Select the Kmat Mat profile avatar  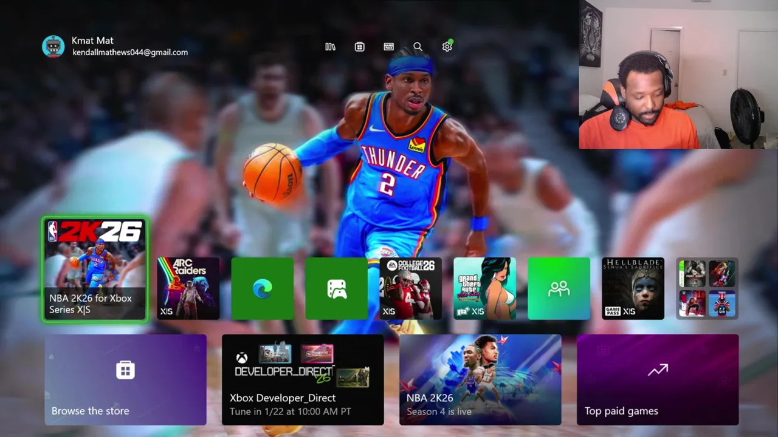tap(53, 46)
